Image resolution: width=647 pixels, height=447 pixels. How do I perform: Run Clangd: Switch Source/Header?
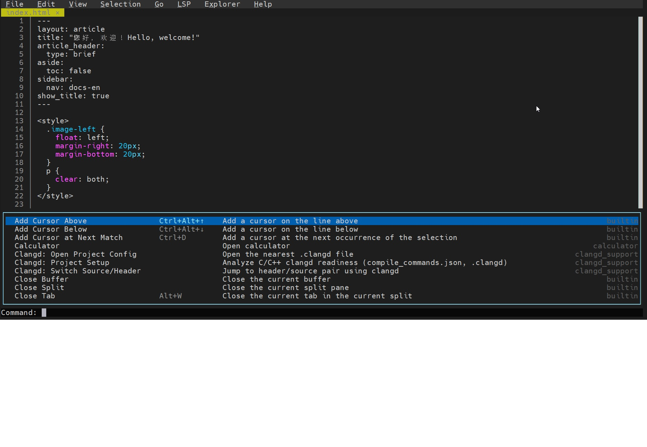pyautogui.click(x=78, y=271)
